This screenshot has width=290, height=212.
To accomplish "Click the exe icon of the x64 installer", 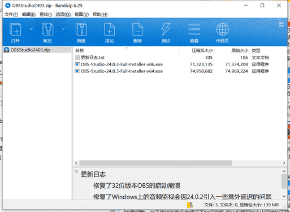I will (x=77, y=71).
